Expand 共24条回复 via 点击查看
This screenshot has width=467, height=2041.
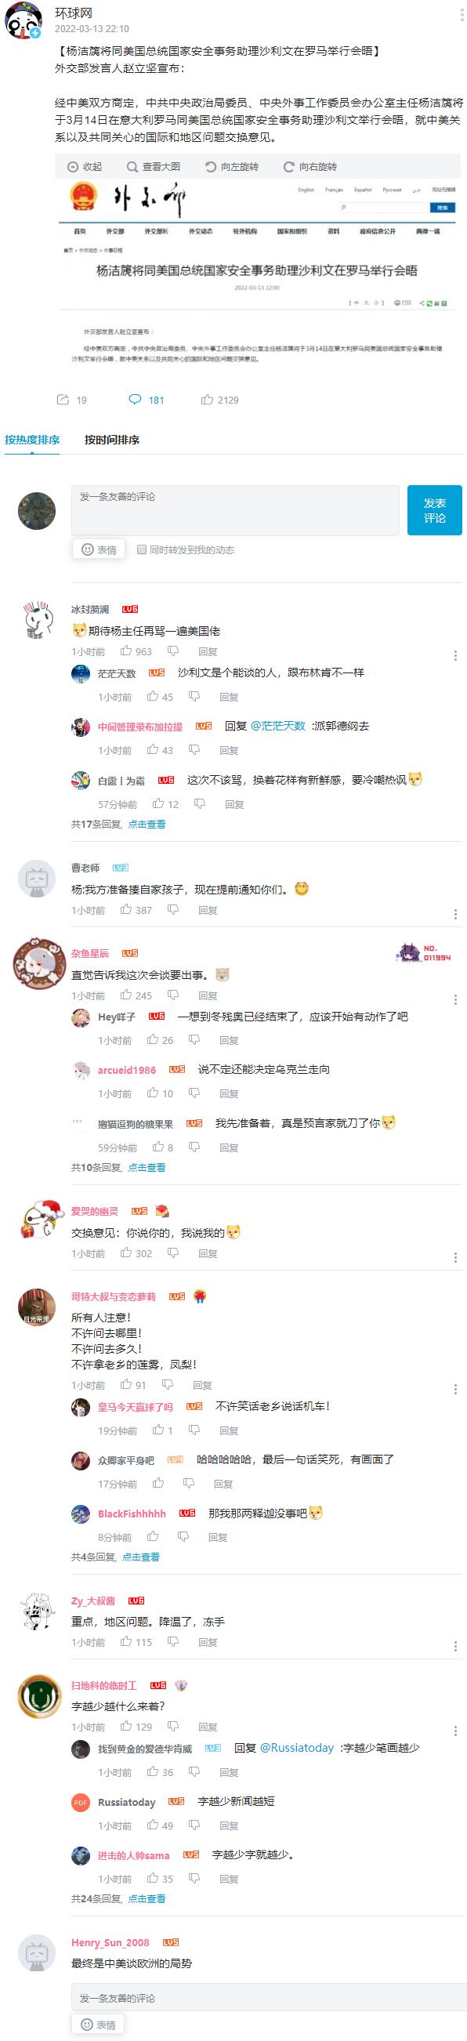[x=147, y=1898]
